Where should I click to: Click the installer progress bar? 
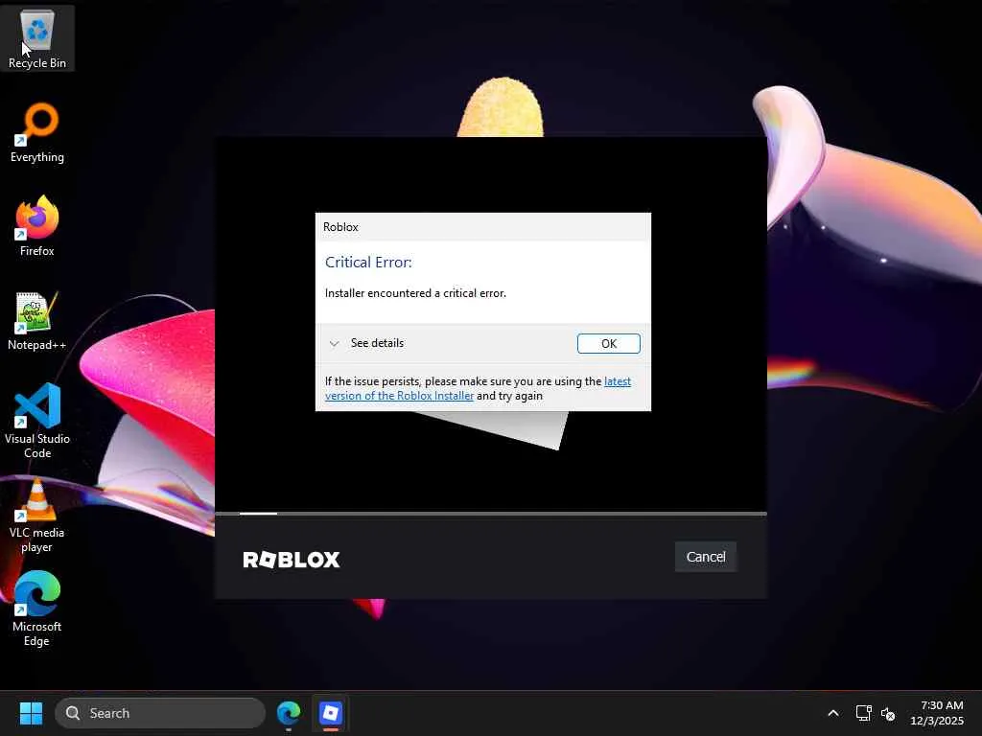491,514
